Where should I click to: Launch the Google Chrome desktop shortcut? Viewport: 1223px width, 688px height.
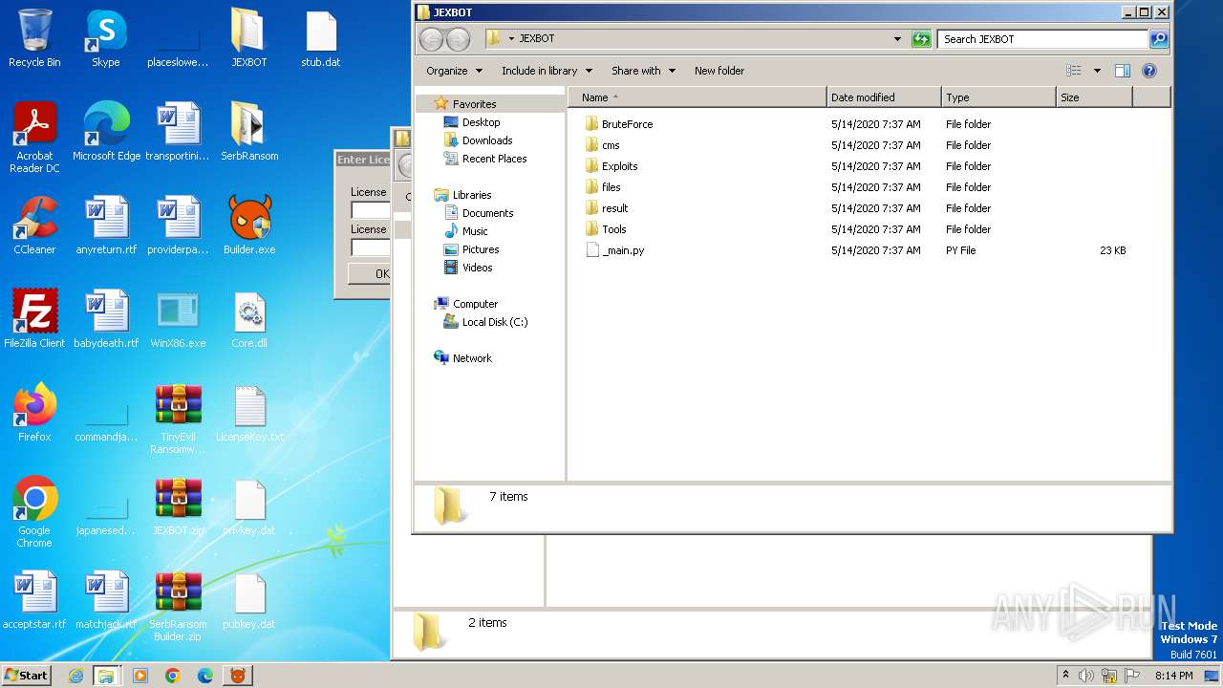[x=34, y=512]
